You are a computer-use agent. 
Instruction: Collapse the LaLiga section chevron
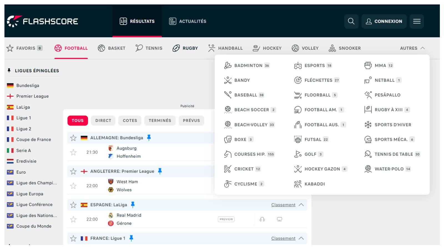(301, 205)
